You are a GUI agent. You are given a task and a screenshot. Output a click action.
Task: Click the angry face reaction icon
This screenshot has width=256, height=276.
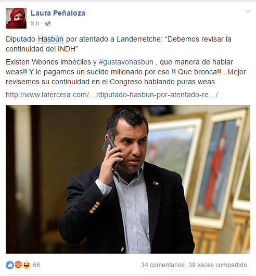(x=18, y=265)
